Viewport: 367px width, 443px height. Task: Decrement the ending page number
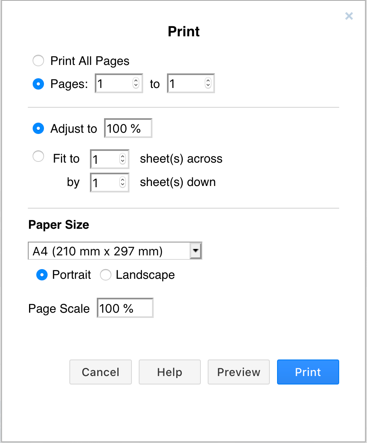coord(208,86)
